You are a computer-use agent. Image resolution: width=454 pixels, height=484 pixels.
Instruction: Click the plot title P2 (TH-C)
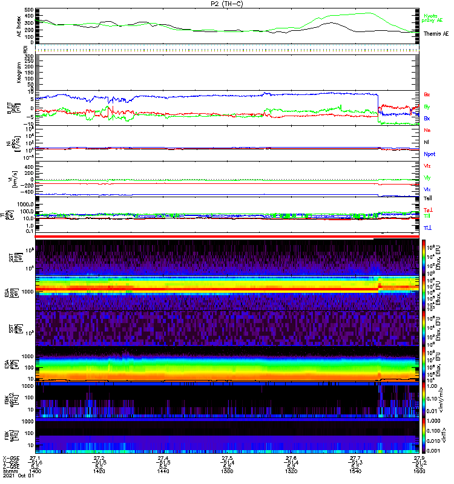[x=226, y=4]
